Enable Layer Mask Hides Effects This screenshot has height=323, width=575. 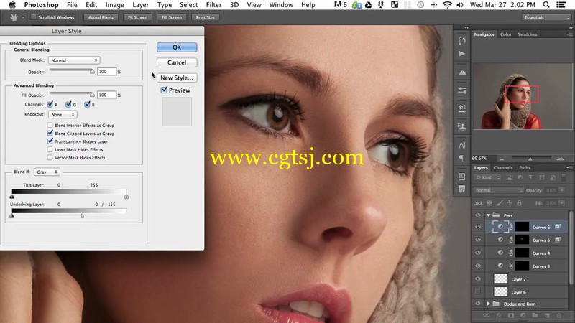click(x=50, y=149)
